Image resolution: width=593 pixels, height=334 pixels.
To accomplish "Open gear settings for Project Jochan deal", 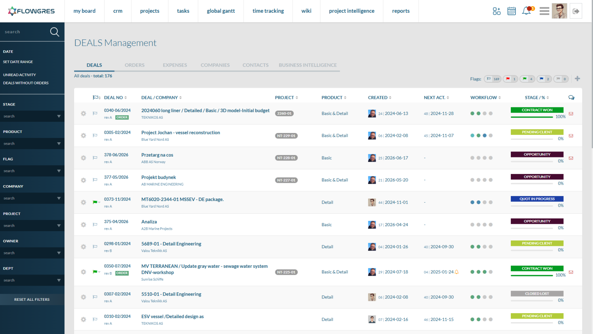I will 83,136.
